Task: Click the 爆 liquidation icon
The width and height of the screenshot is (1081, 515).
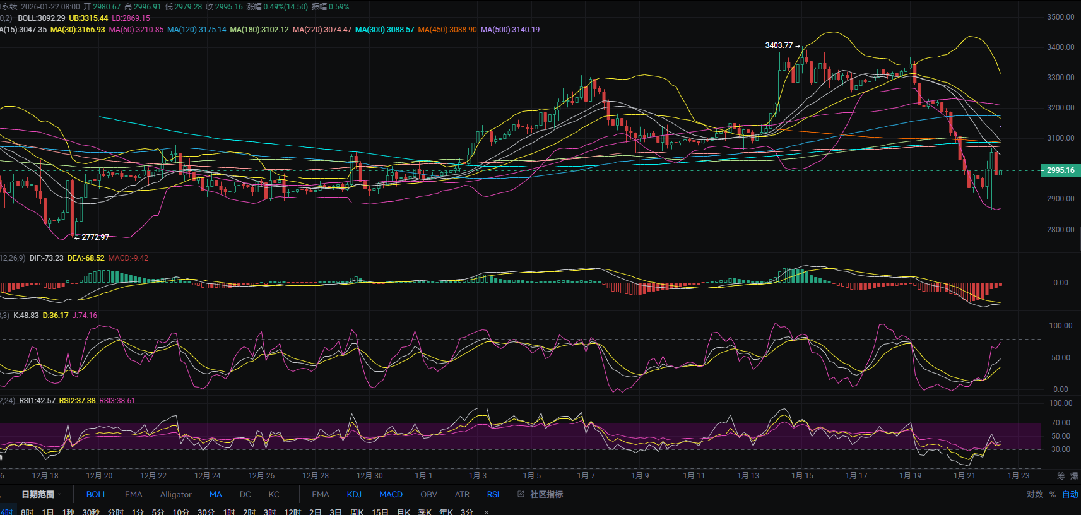Action: click(1074, 476)
